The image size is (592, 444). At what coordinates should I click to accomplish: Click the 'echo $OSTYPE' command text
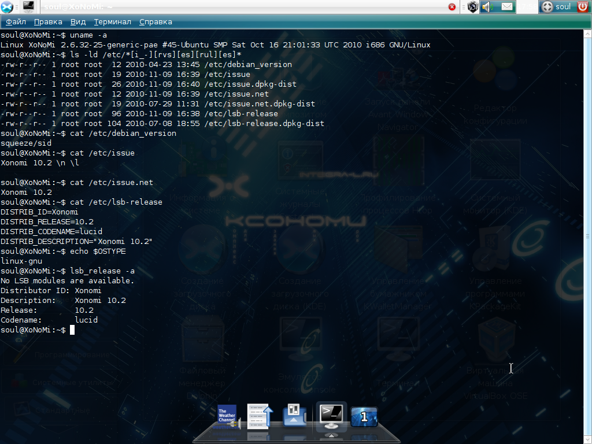pos(98,251)
